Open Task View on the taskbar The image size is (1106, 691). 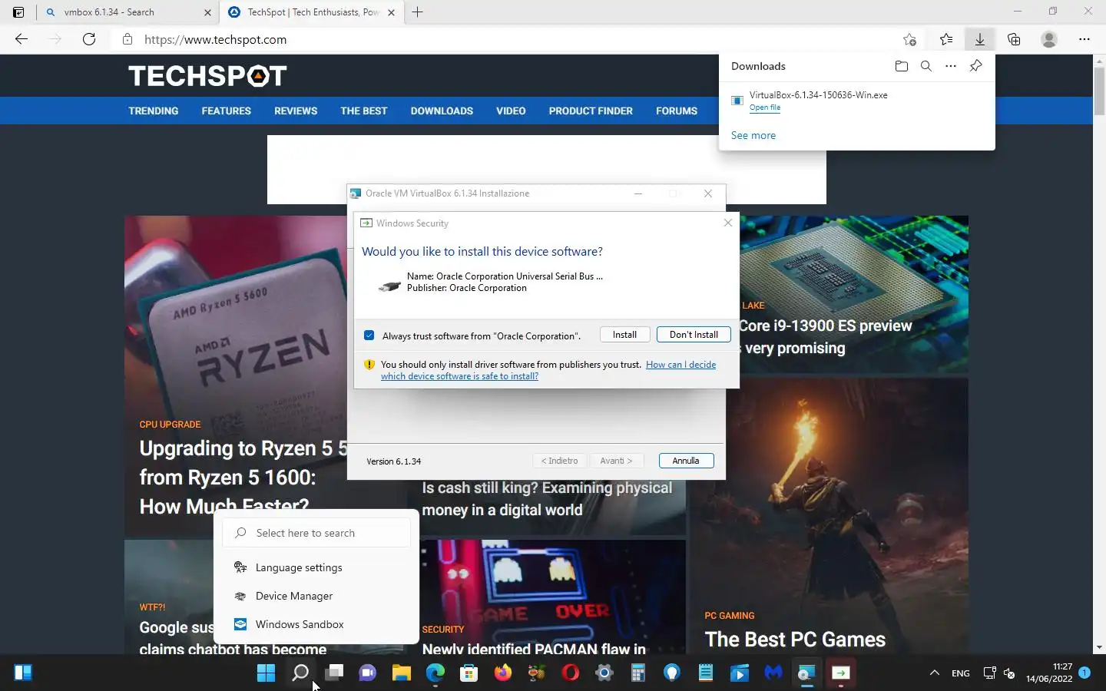334,673
